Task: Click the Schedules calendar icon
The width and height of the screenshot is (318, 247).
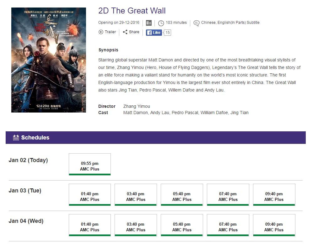Action: click(16, 138)
